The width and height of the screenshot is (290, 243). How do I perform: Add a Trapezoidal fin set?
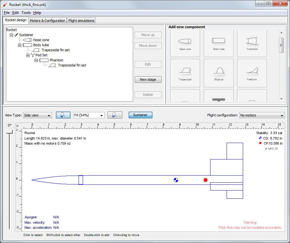[185, 73]
